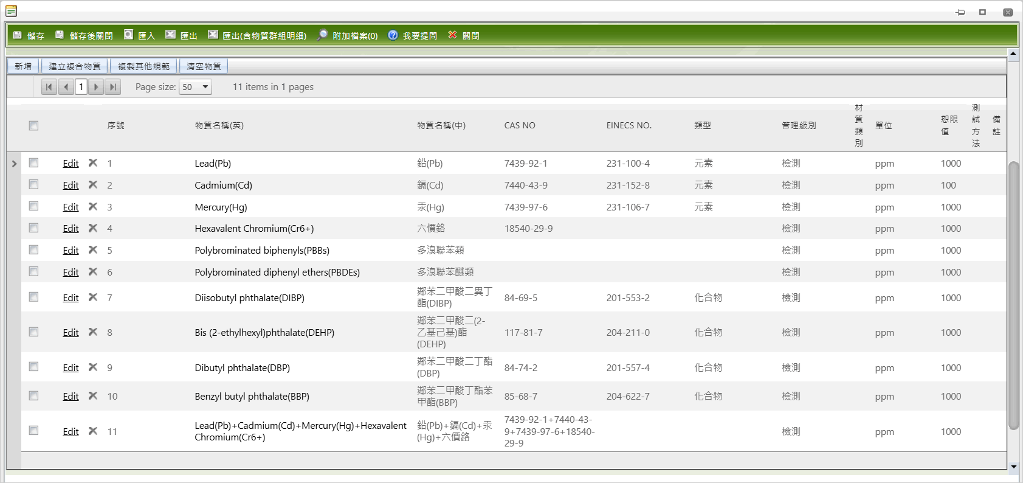Viewport: 1023px width, 483px height.
Task: Go to next page pager icon
Action: [96, 87]
